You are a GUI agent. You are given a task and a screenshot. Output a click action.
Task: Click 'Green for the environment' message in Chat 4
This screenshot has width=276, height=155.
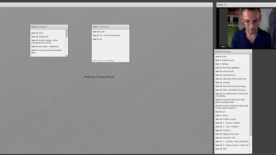pyautogui.click(x=47, y=51)
